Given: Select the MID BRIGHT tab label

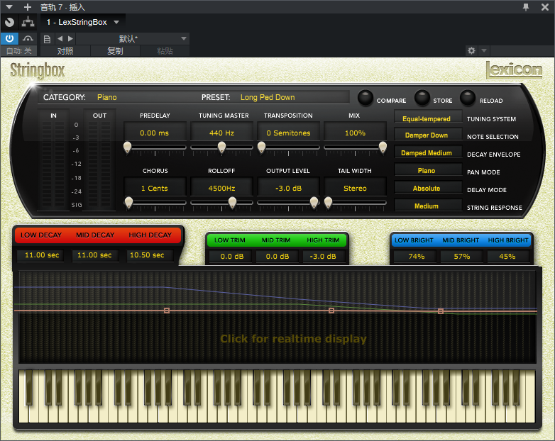Looking at the screenshot, I should [x=461, y=240].
